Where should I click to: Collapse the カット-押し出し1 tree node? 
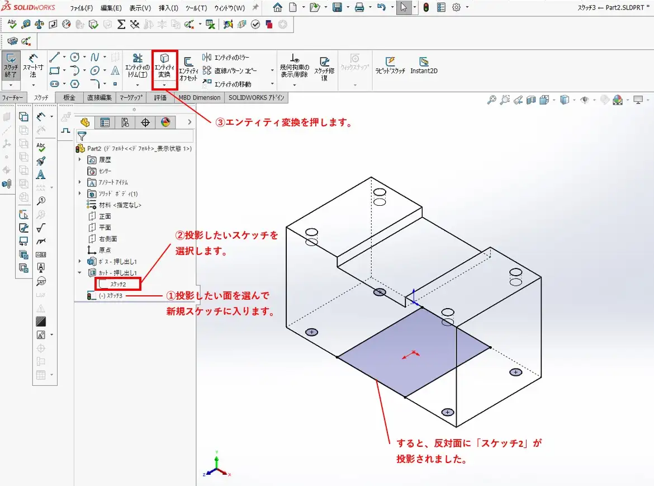pos(80,273)
